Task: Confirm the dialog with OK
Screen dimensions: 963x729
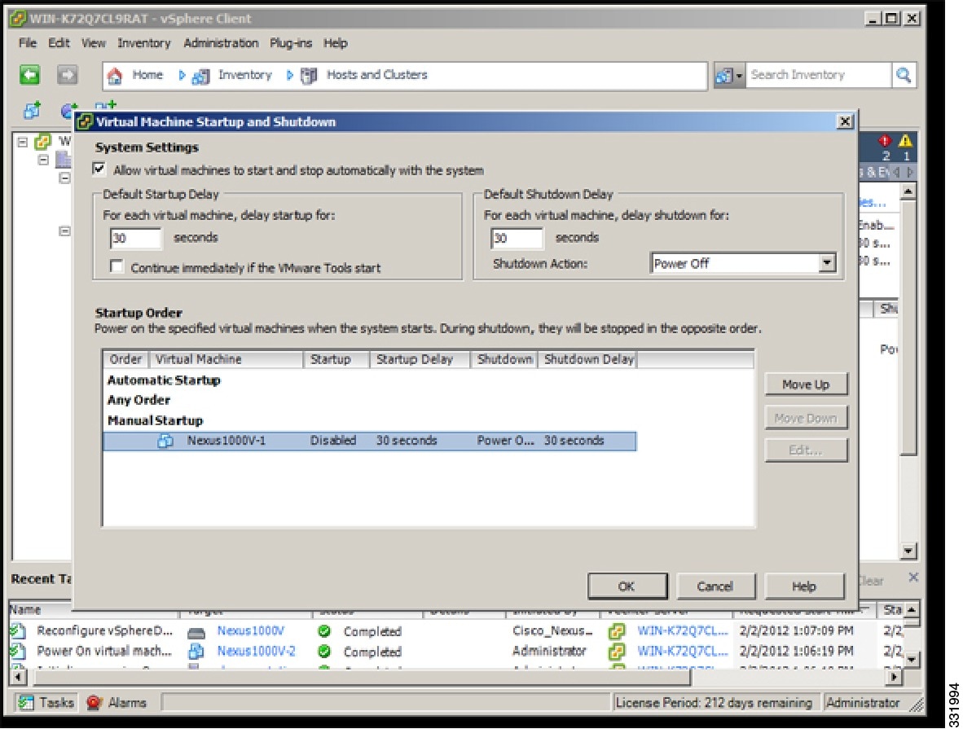Action: click(627, 586)
